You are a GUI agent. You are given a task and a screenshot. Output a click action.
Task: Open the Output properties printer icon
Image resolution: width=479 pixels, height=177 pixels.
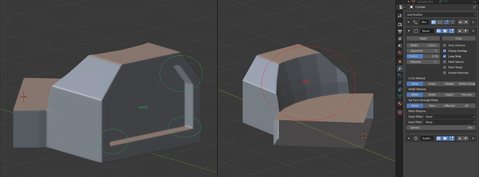point(400,31)
